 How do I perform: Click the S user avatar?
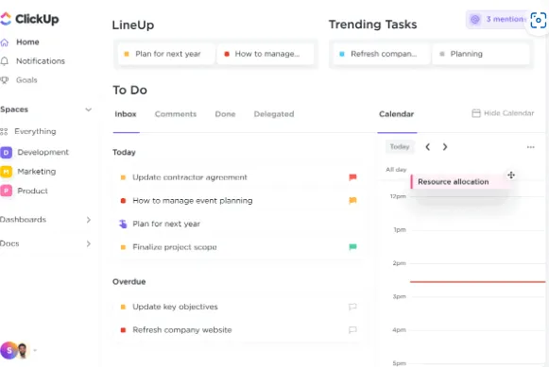(9, 350)
